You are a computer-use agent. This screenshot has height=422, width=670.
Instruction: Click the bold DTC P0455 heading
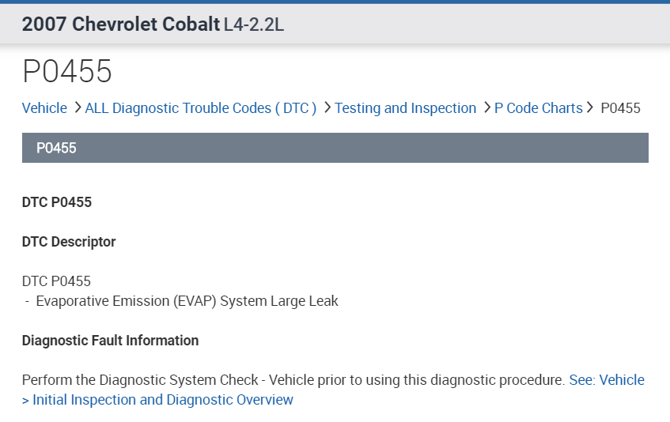[57, 202]
